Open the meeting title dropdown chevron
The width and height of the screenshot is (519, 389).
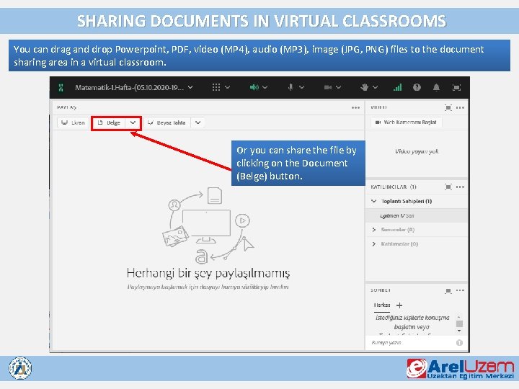coord(190,87)
